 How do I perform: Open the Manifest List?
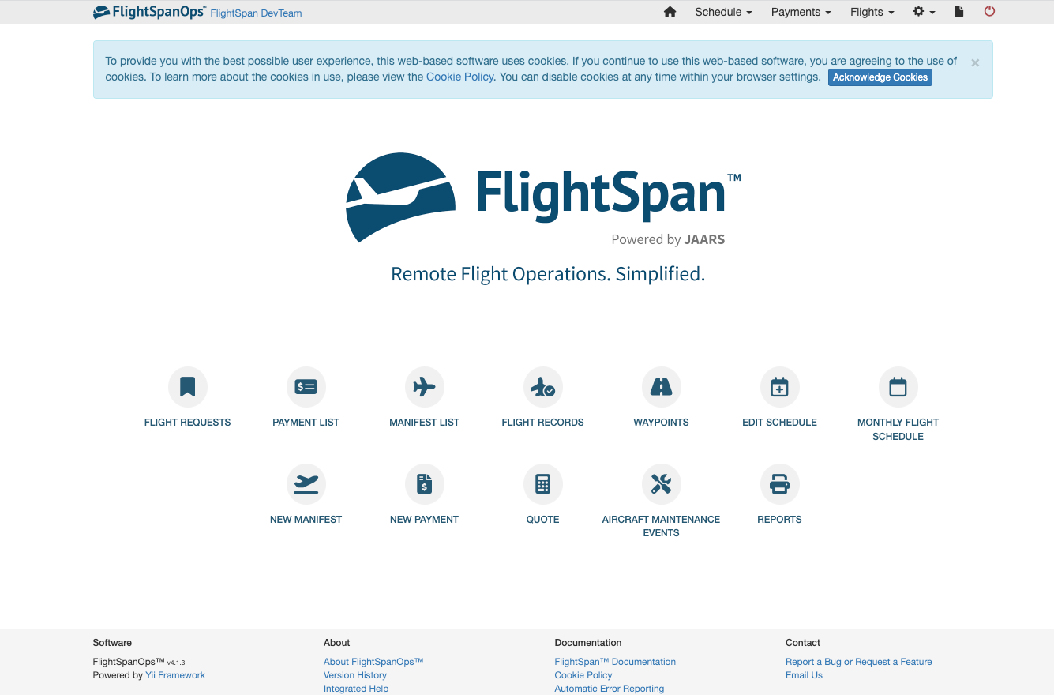[424, 386]
